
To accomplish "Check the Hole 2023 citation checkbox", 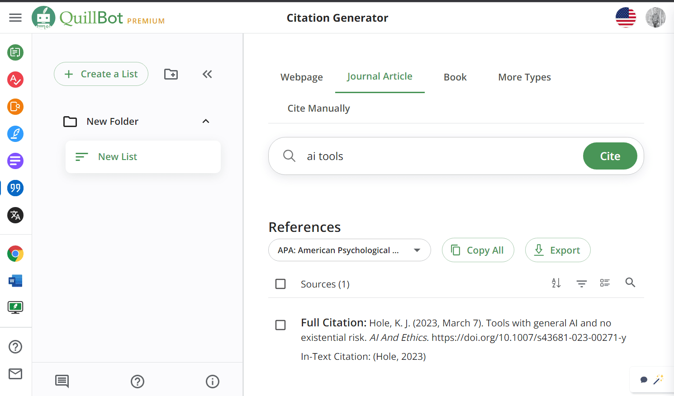I will [280, 325].
